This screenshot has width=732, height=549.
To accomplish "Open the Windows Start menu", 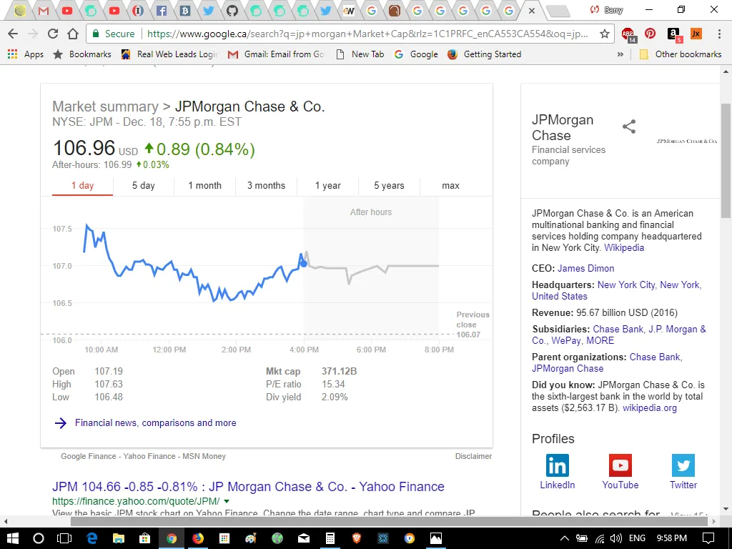I will point(13,538).
